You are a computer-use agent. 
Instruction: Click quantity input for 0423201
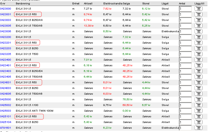pyautogui.click(x=185, y=43)
